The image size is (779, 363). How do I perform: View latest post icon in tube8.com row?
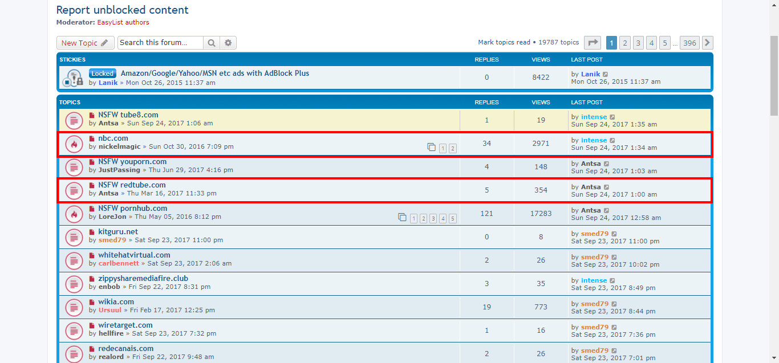(612, 117)
